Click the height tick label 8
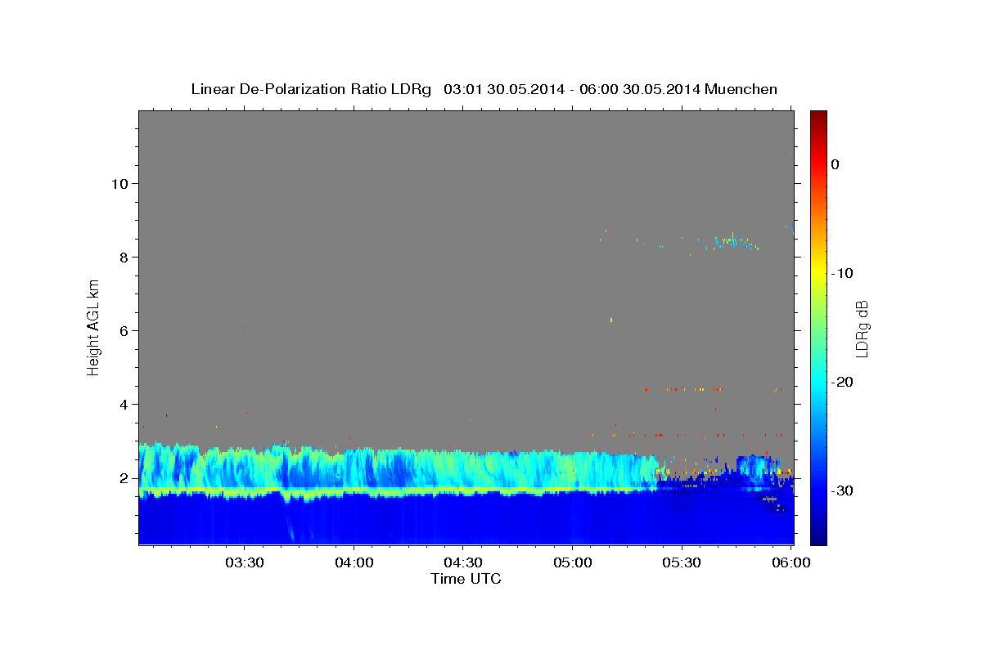This screenshot has height=654, width=982. coord(124,257)
